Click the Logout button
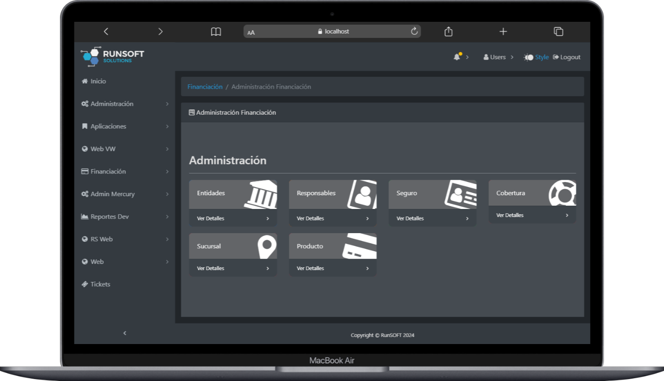Image resolution: width=664 pixels, height=381 pixels. pyautogui.click(x=567, y=57)
